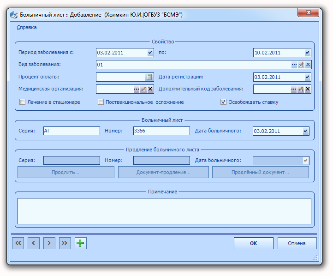The height and width of the screenshot is (276, 333).
Task: Uncheck Освобождать ставку checkbox
Action: coord(223,102)
